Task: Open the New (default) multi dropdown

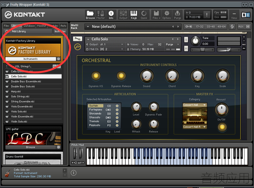Action: (x=88, y=26)
